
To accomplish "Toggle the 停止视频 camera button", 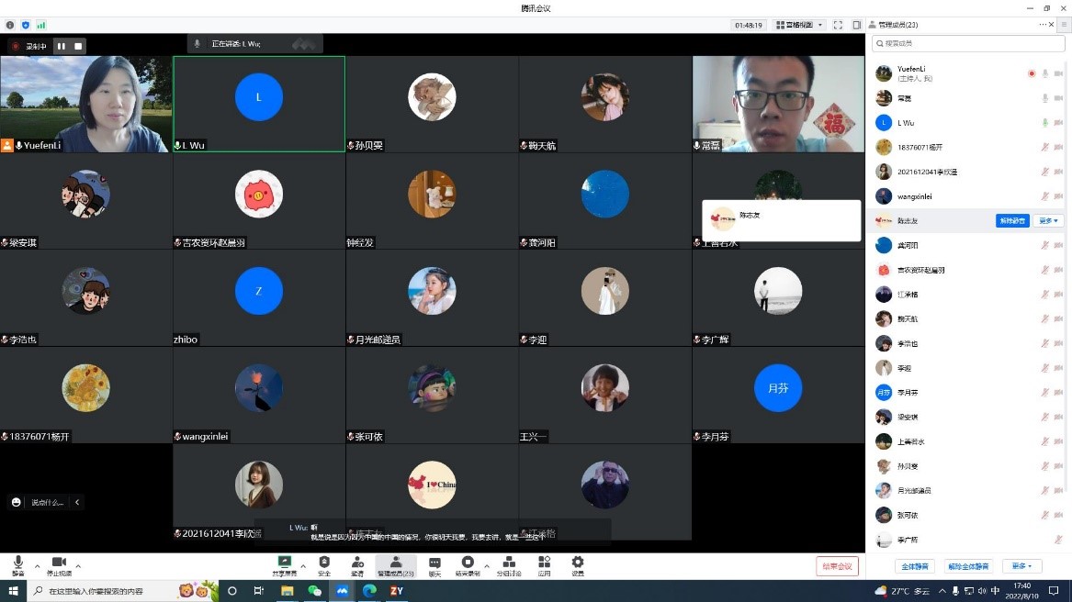I will point(59,564).
